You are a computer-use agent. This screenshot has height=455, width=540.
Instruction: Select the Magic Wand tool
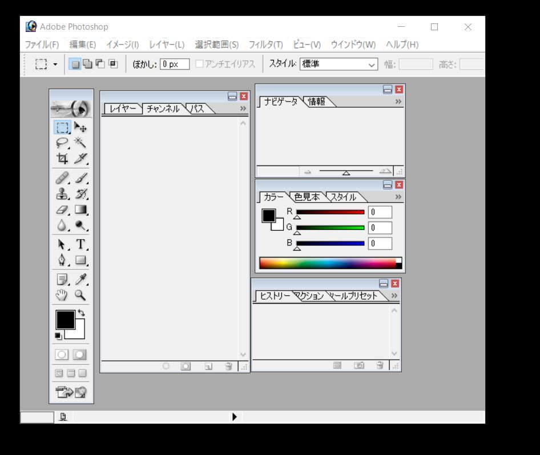coord(80,143)
